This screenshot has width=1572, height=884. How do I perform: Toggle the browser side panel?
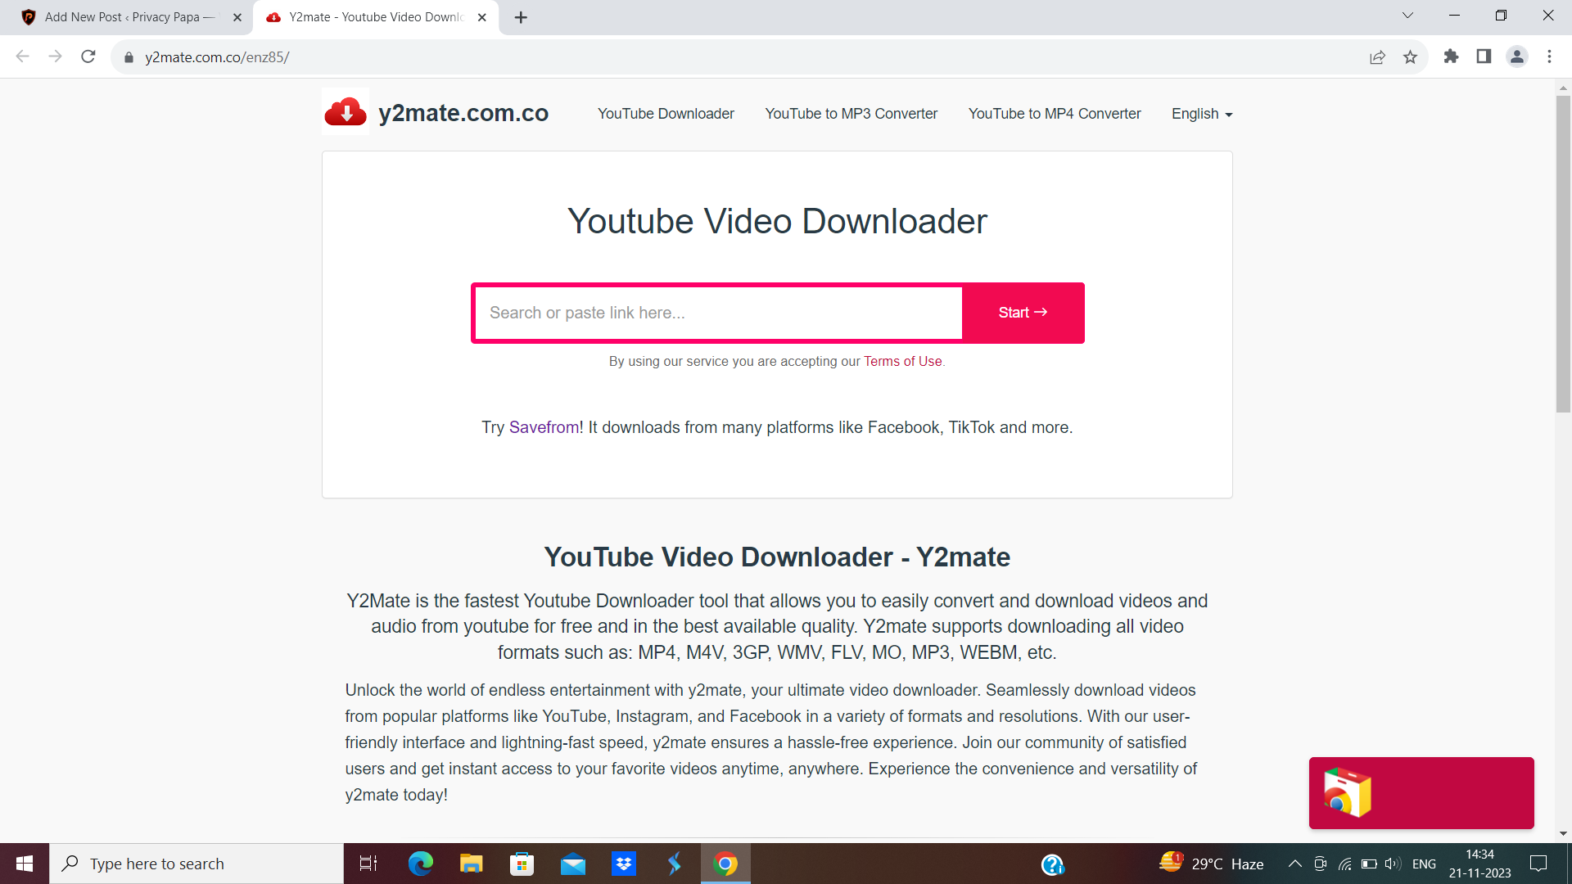(x=1484, y=56)
